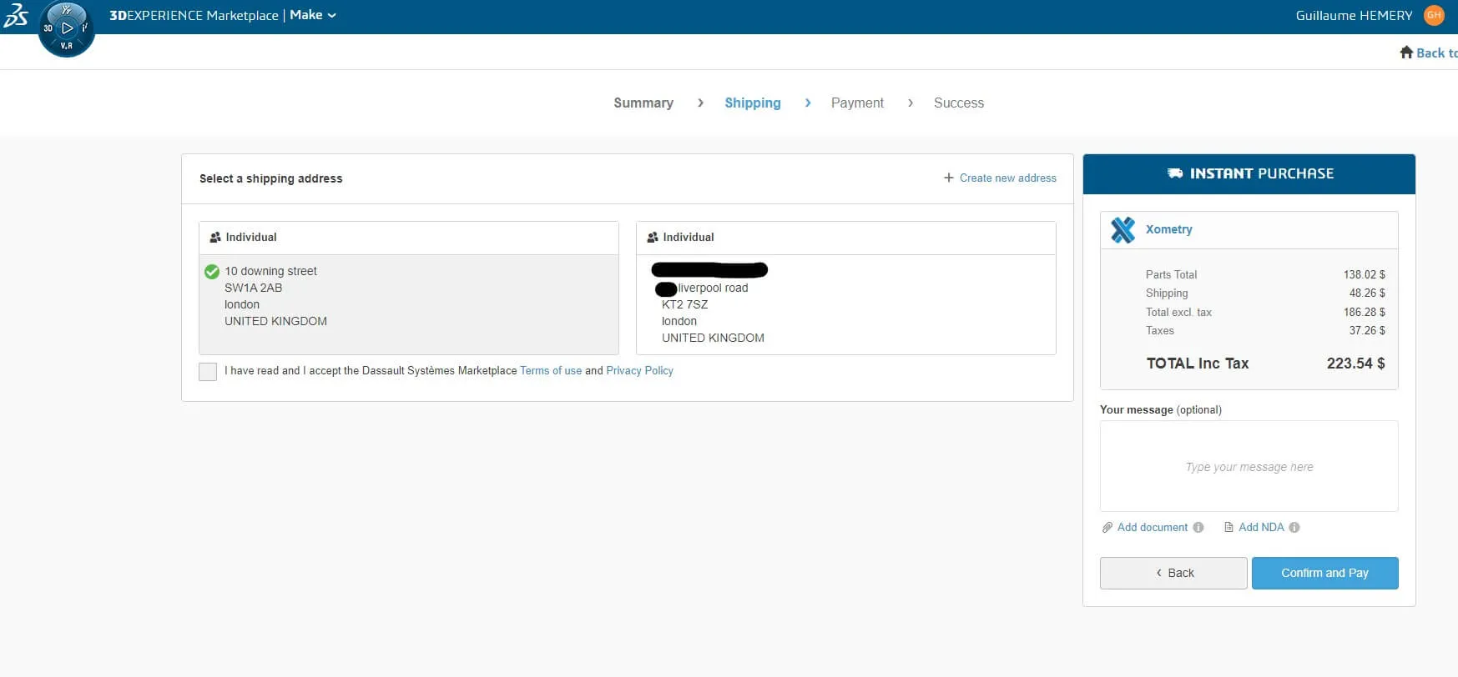Click the plus icon for new address

tap(948, 178)
